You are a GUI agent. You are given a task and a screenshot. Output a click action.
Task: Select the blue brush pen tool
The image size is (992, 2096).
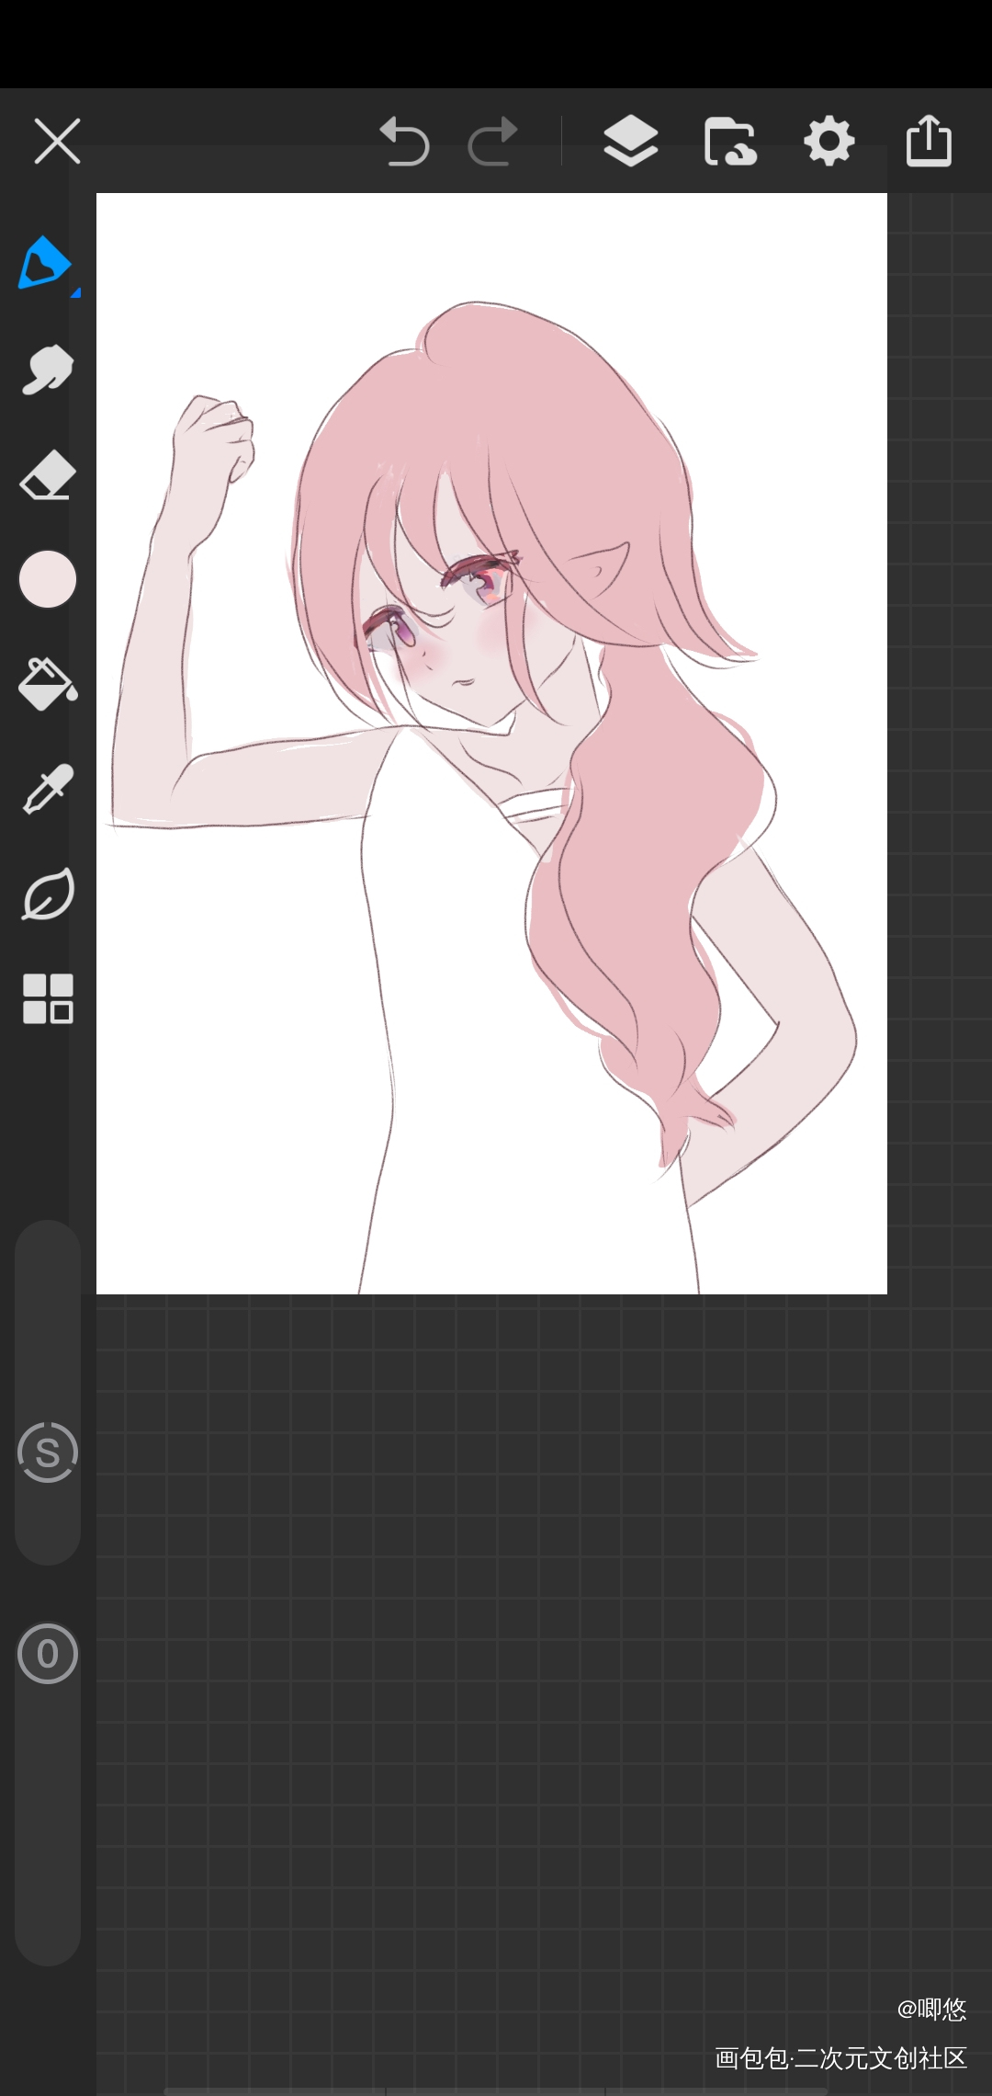click(x=44, y=264)
